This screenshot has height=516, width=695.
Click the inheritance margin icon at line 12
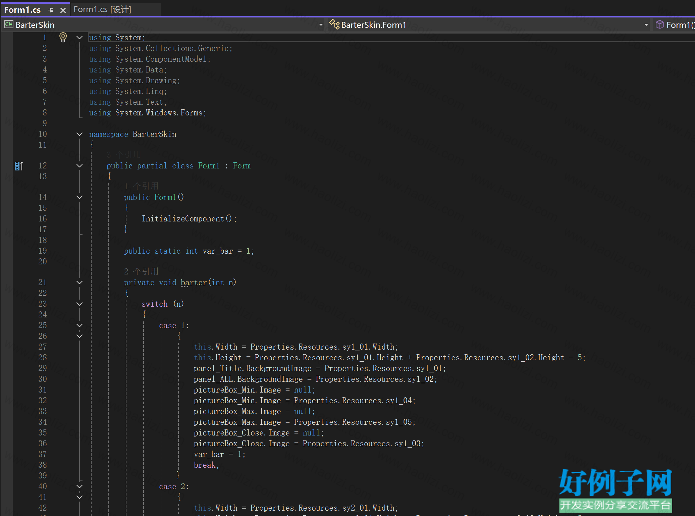[19, 166]
